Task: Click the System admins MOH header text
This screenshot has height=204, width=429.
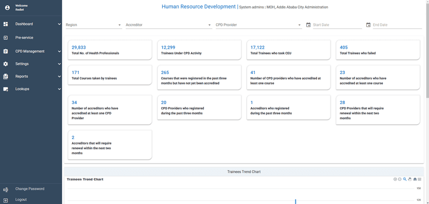Action: [283, 7]
